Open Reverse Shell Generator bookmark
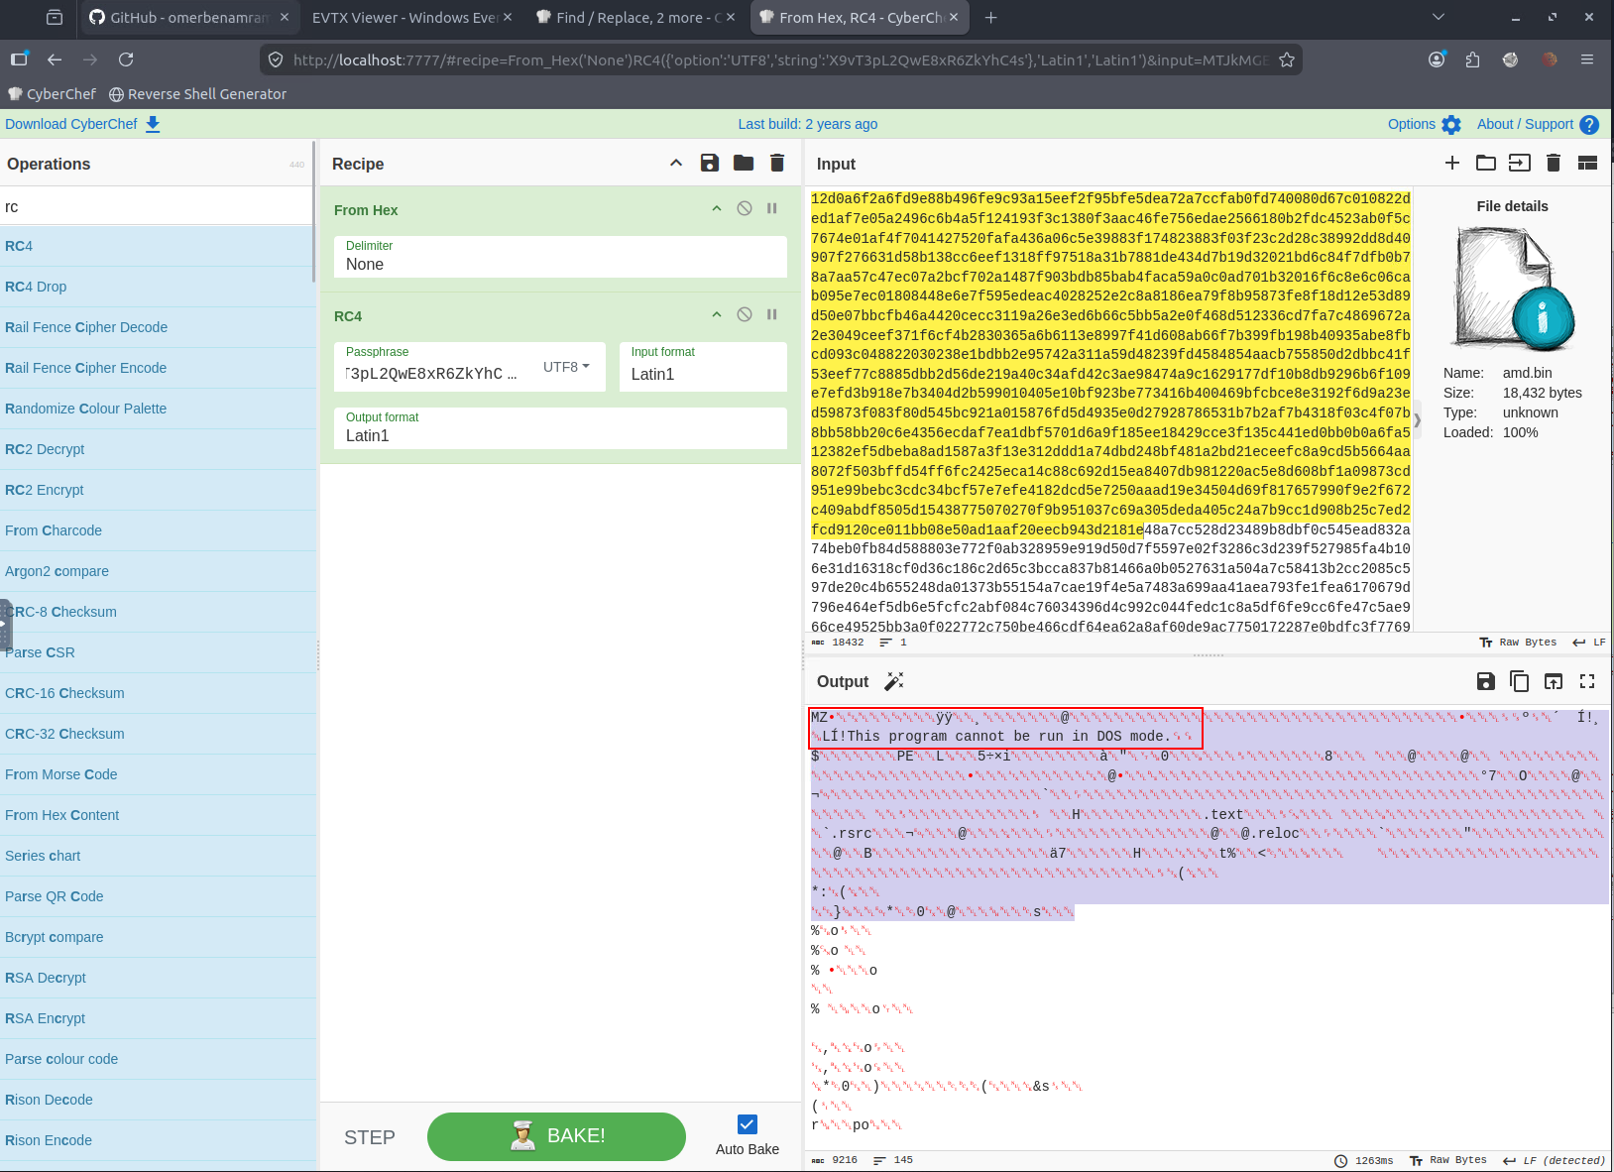The width and height of the screenshot is (1614, 1172). [x=197, y=94]
